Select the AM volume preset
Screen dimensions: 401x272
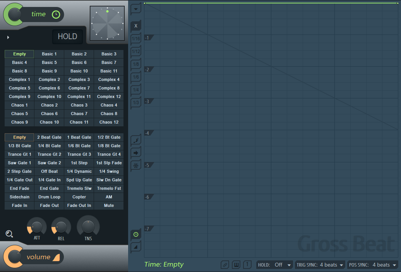coord(109,197)
